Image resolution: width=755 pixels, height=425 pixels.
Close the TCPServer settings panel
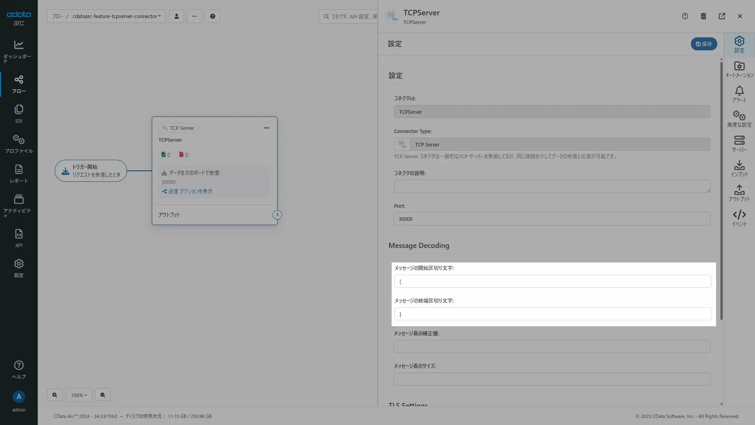point(740,16)
